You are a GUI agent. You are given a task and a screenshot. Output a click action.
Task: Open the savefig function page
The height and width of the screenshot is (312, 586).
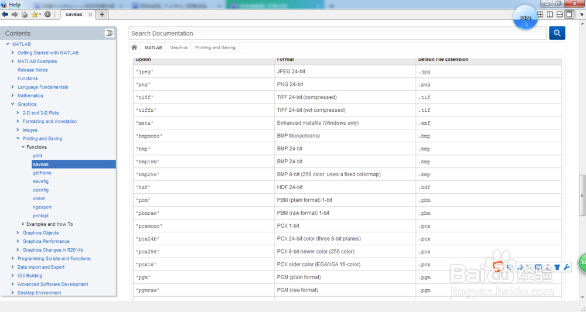click(x=41, y=181)
